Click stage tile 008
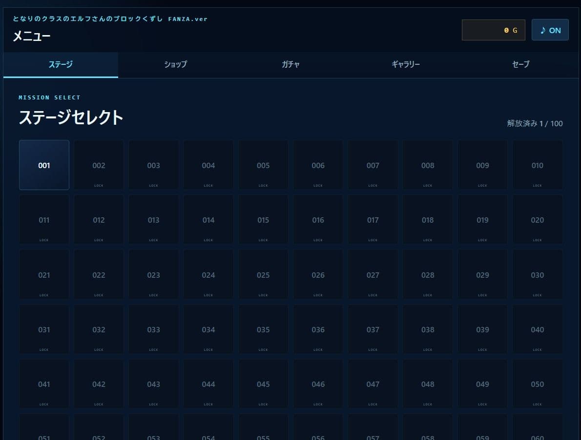 tap(428, 165)
